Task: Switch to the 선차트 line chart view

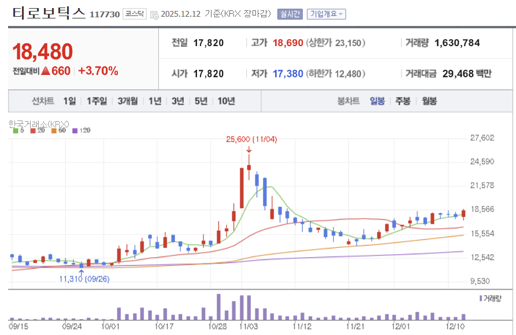Action: [x=42, y=100]
